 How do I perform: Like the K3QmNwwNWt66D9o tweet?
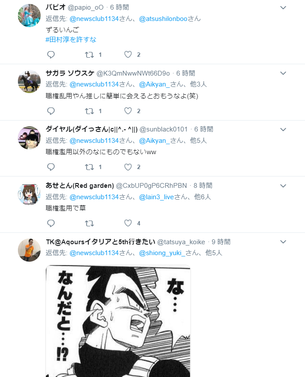(128, 111)
